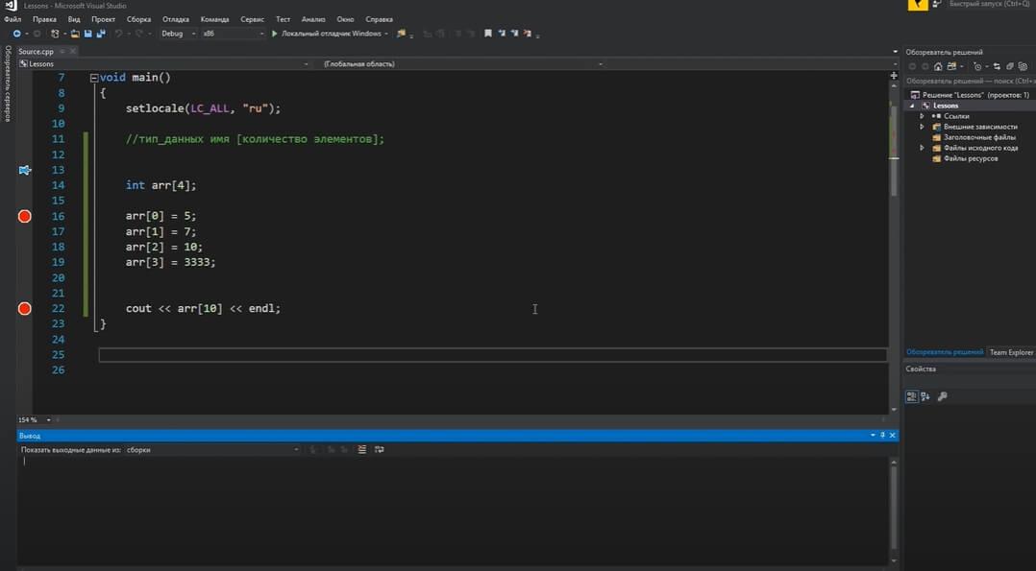Expand the Внешние зависимости node
The height and width of the screenshot is (571, 1036).
(923, 127)
